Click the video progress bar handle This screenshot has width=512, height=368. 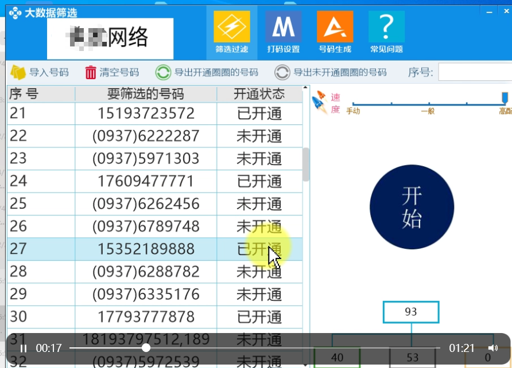click(x=146, y=348)
